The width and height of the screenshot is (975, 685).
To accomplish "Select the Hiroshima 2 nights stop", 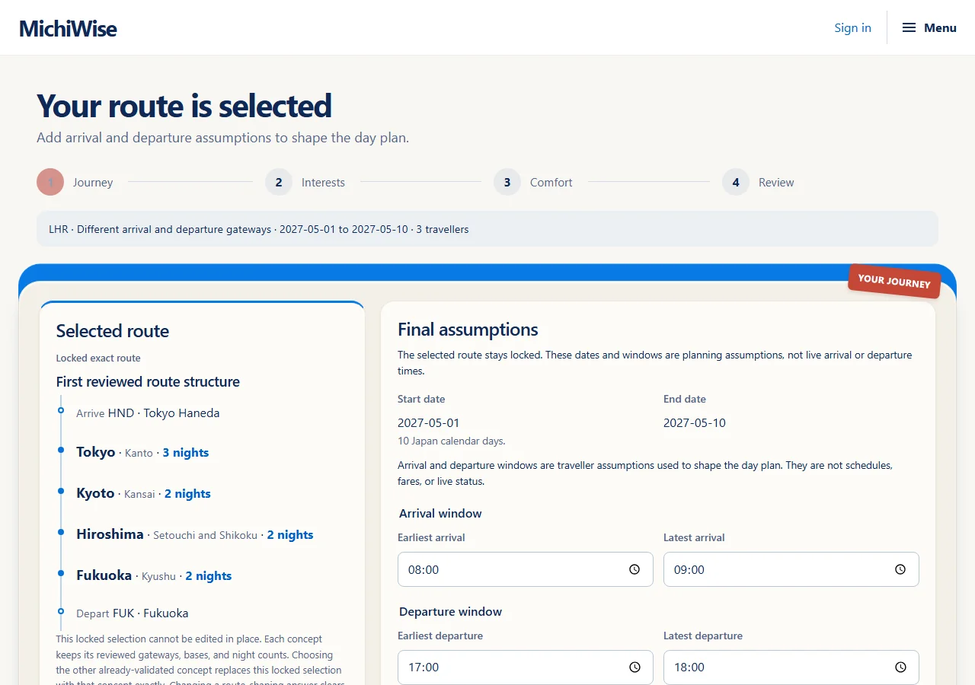I will pos(195,534).
